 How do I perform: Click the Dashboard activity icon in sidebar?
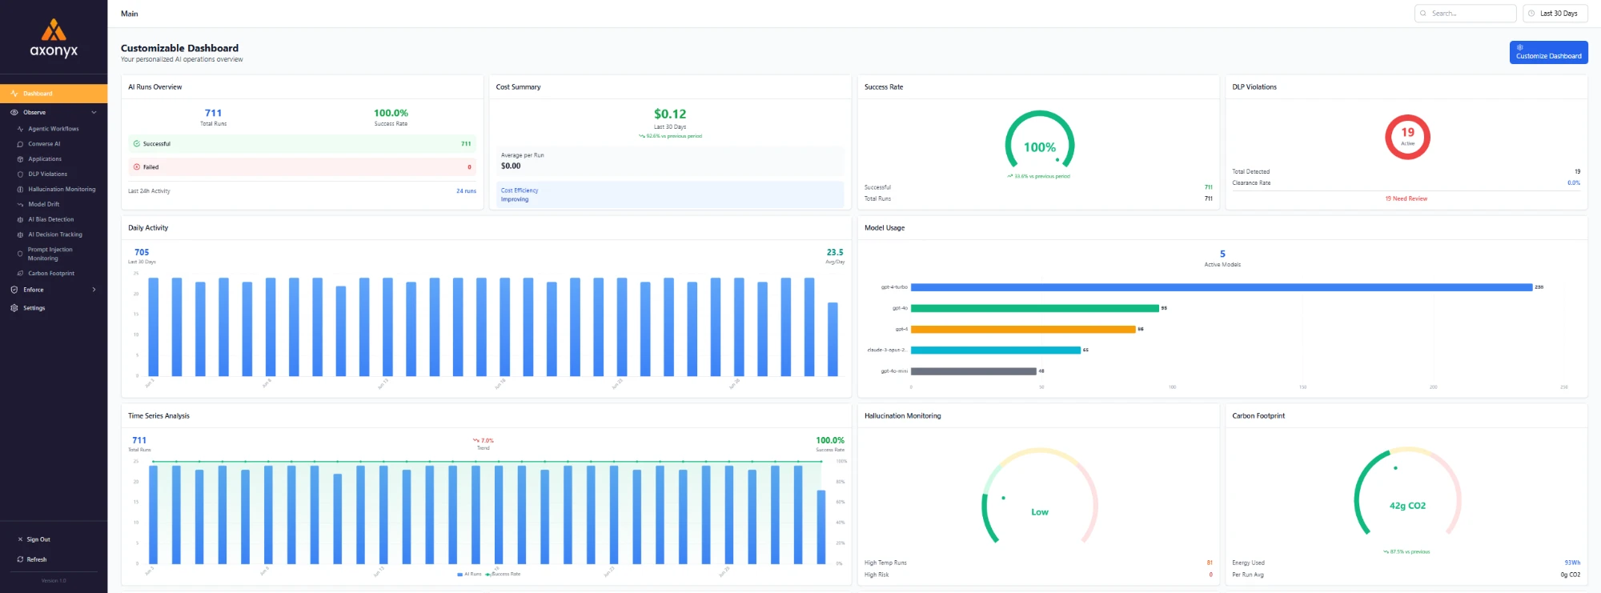(x=14, y=94)
